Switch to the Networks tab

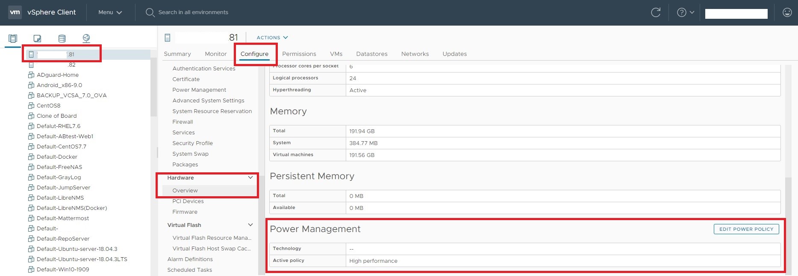click(415, 54)
